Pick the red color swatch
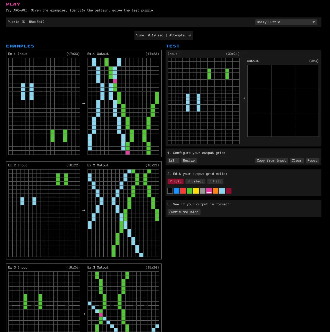330x332 pixels. (x=183, y=191)
